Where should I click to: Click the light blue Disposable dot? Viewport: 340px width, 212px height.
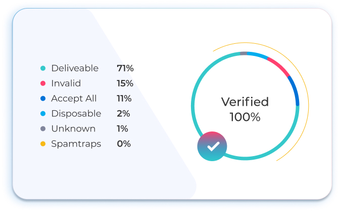pos(43,114)
